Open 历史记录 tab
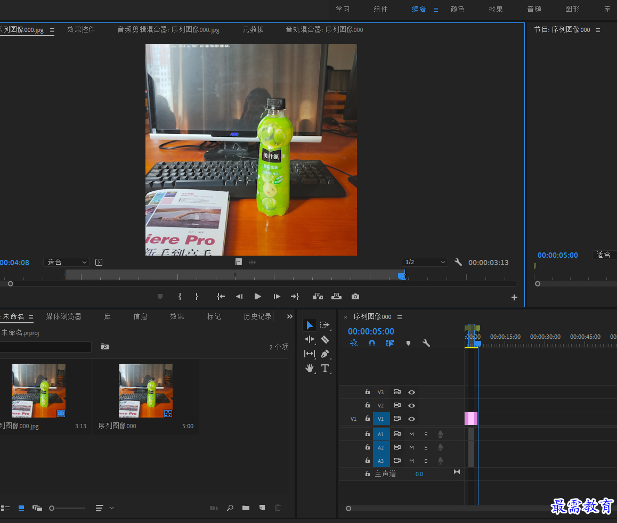 (x=258, y=316)
